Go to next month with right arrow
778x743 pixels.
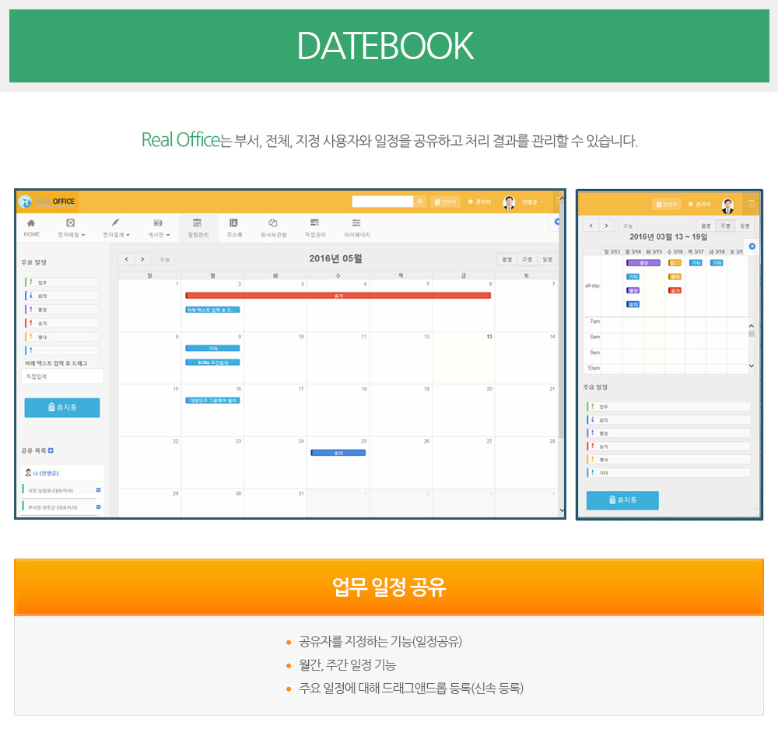coord(142,259)
